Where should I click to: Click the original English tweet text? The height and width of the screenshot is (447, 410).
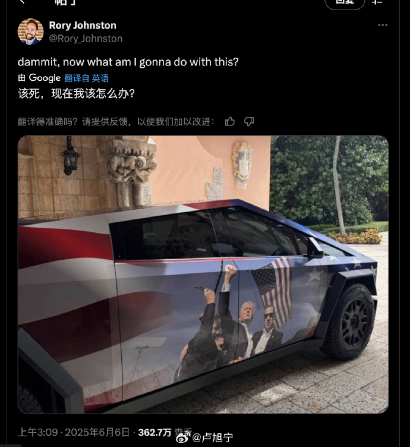pyautogui.click(x=128, y=62)
